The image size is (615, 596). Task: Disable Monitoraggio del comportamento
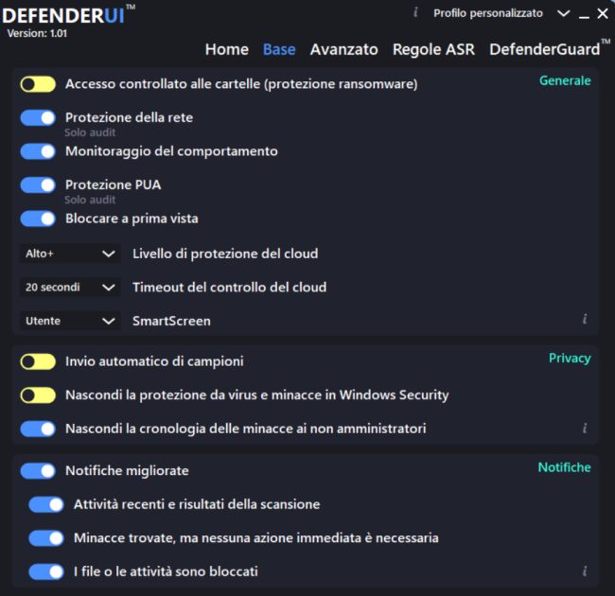coord(38,151)
